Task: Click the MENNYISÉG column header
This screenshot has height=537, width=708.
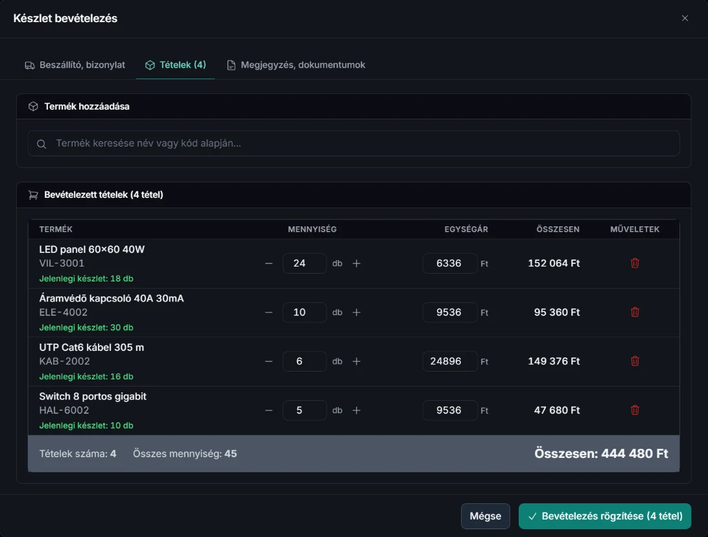Action: (312, 230)
